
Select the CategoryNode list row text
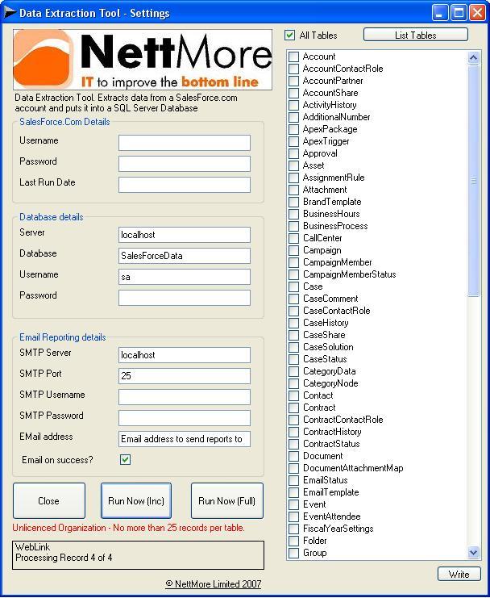tap(330, 383)
